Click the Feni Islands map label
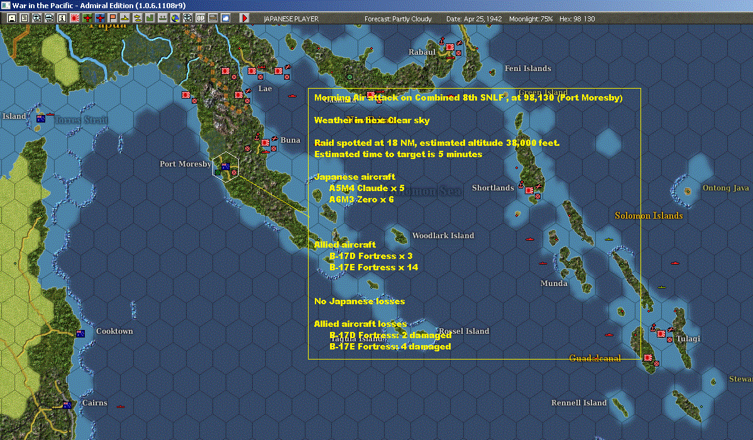Screen dimensions: 753x440 528,69
